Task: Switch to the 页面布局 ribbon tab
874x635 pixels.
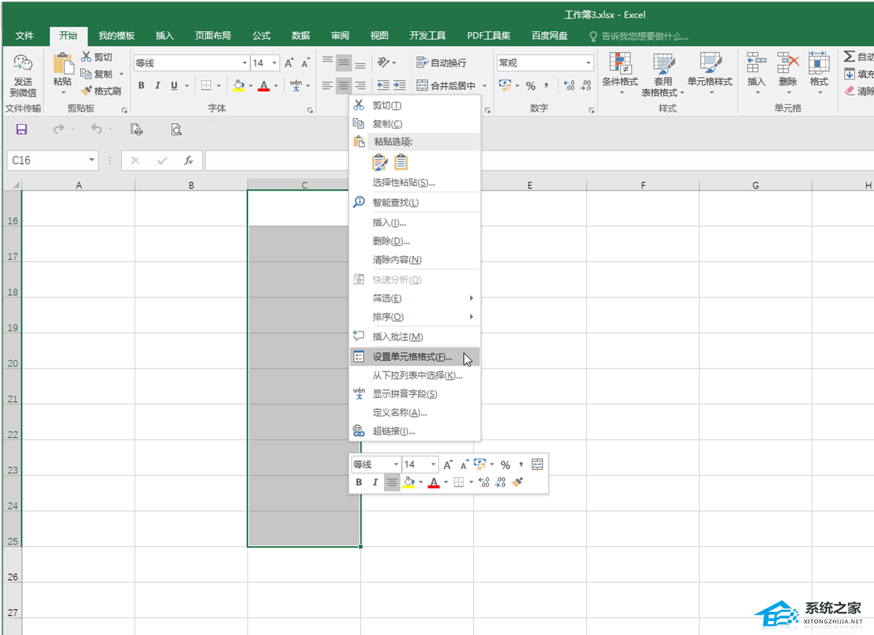Action: pos(212,36)
